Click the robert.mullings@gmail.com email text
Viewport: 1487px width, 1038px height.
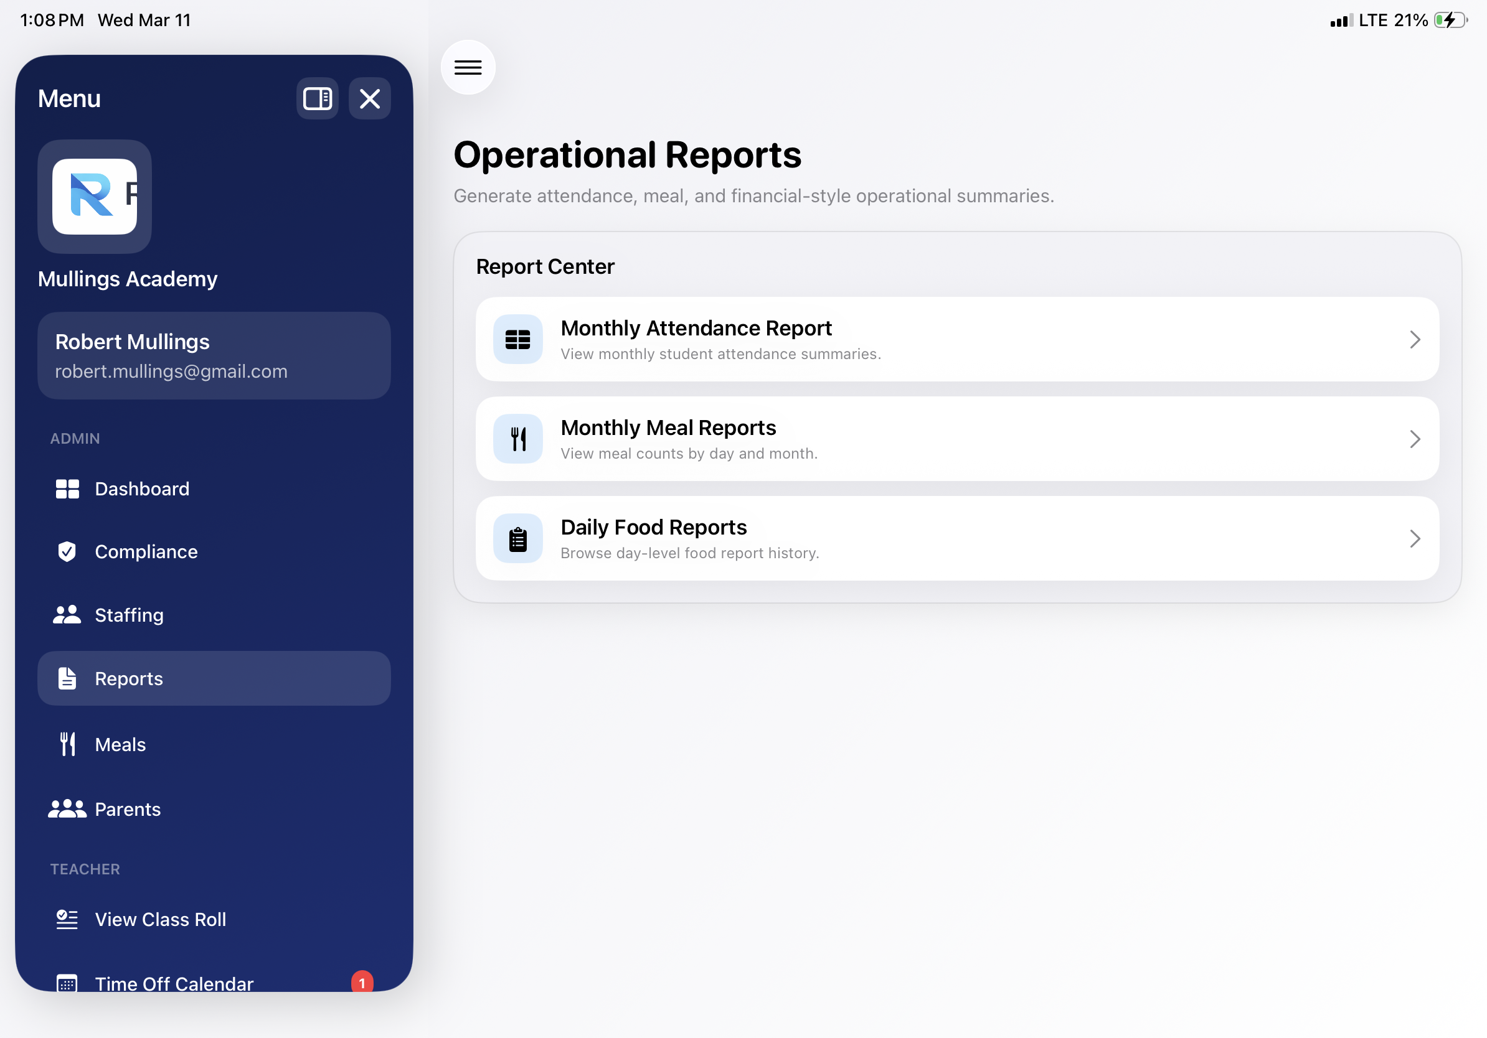point(171,372)
